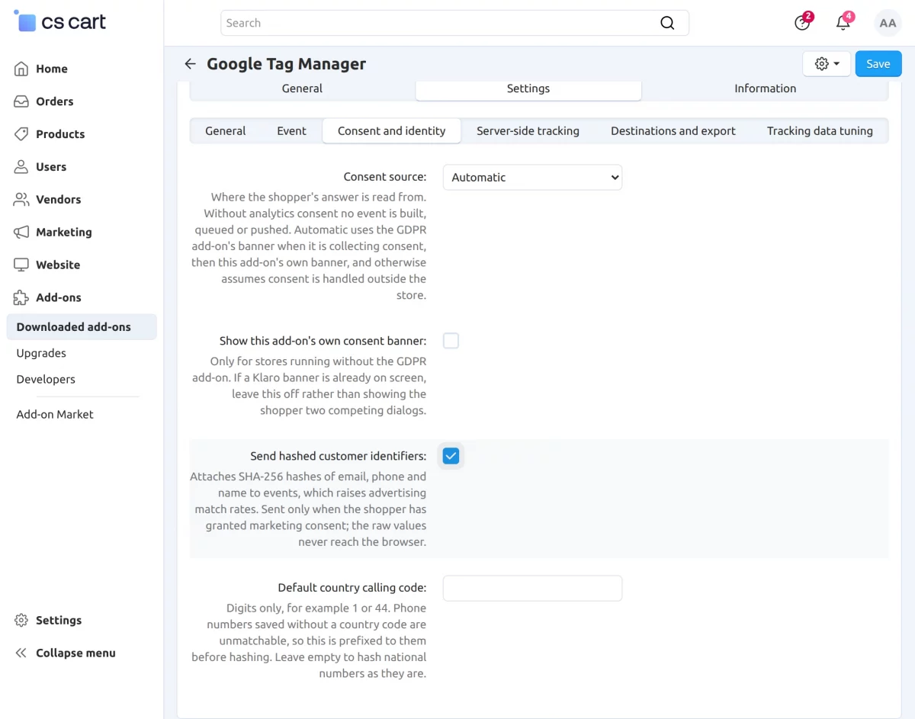Image resolution: width=915 pixels, height=719 pixels.
Task: Go to Home in sidebar
Action: tap(52, 69)
